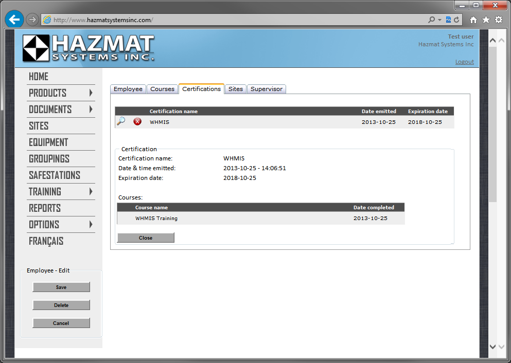Click the compatibility view icon in address bar
This screenshot has height=363, width=511.
pos(448,20)
